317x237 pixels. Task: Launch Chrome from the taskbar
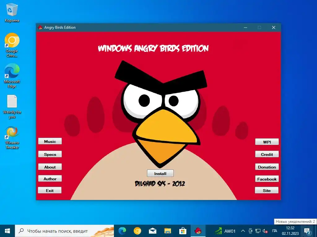point(137,231)
